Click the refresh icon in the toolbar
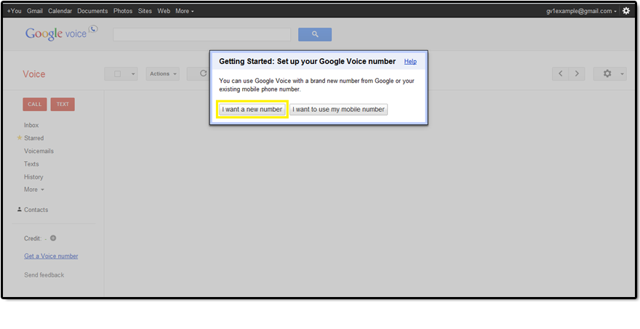 (203, 73)
